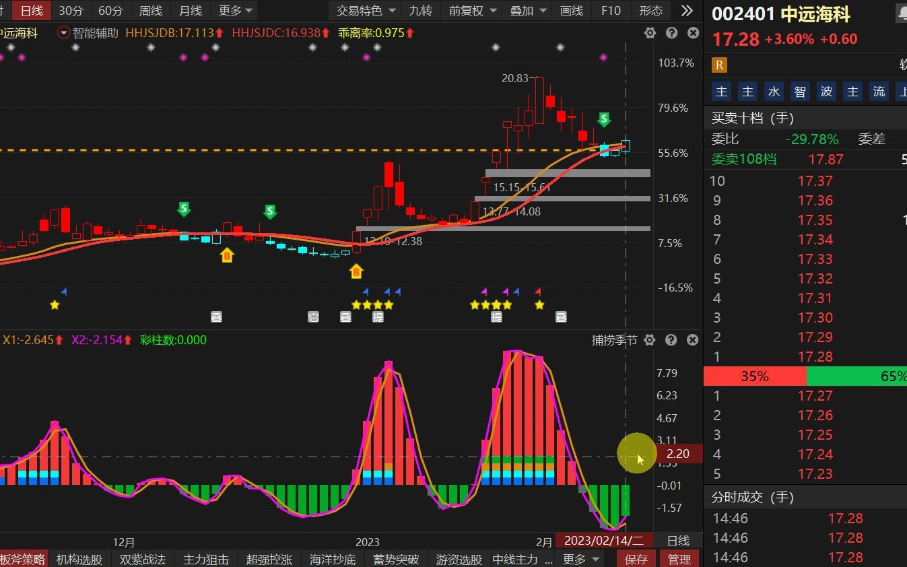Image resolution: width=907 pixels, height=567 pixels.
Task: Click the 买卖十档 (手) panel header
Action: point(753,119)
